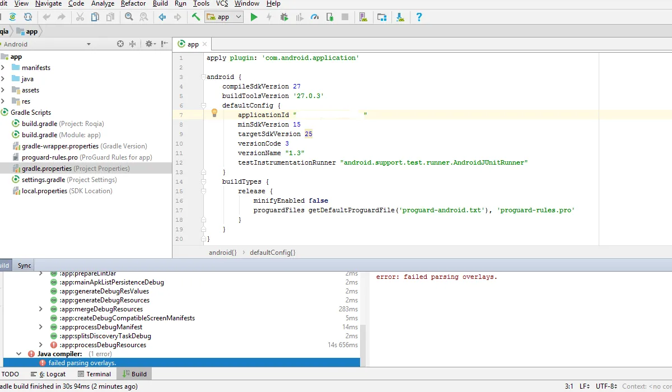Collapse the Java compiler error node

(x=20, y=354)
